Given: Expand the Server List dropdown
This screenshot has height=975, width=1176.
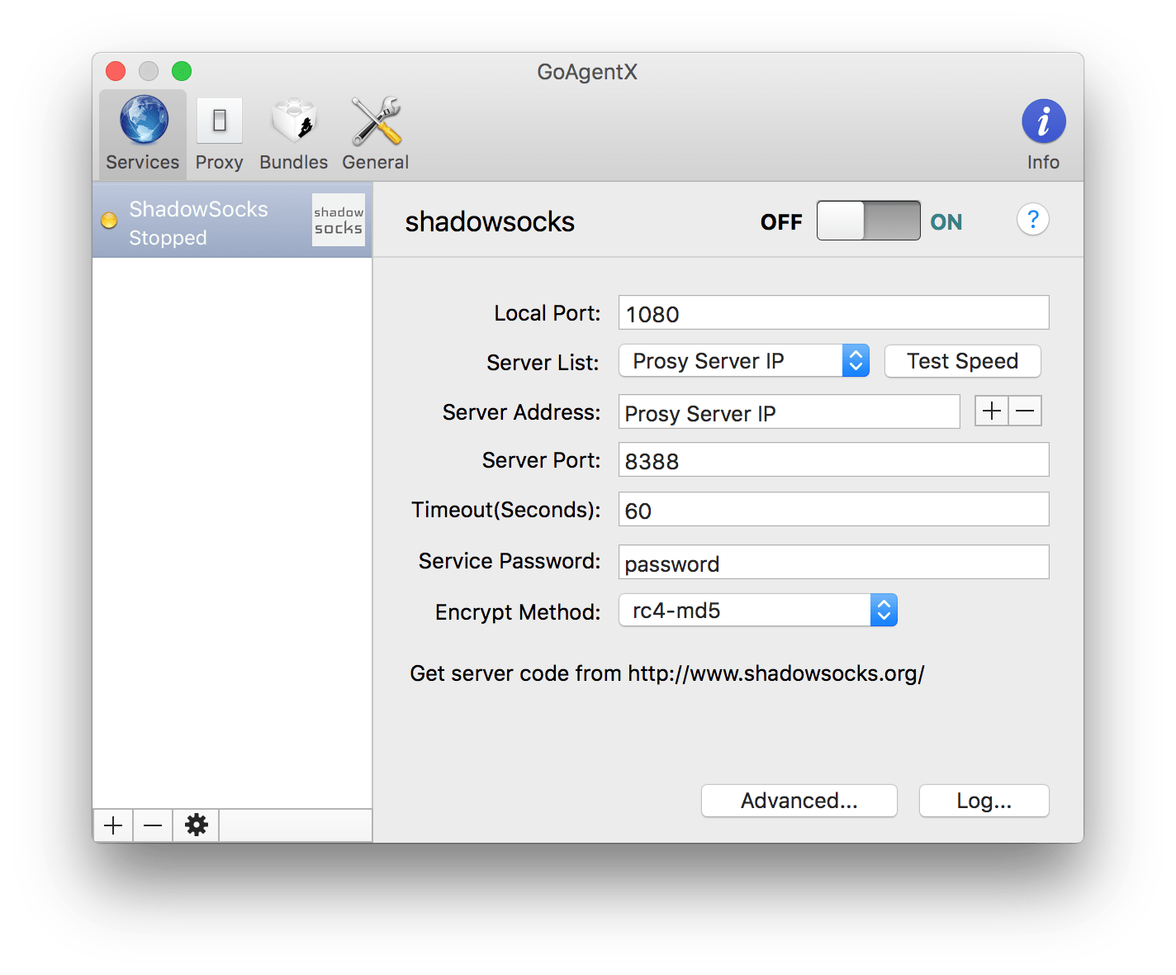Looking at the screenshot, I should (743, 361).
